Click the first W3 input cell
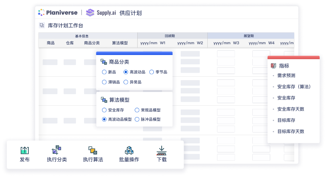The width and height of the screenshot is (332, 179). click(x=226, y=54)
